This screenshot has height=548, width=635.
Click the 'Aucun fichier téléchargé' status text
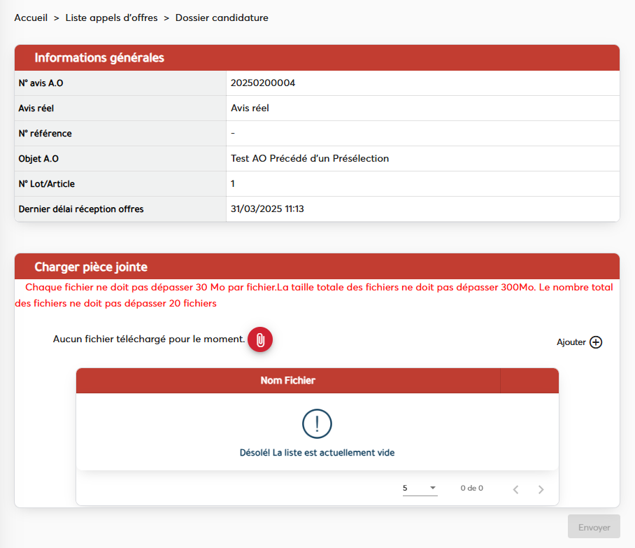(149, 339)
